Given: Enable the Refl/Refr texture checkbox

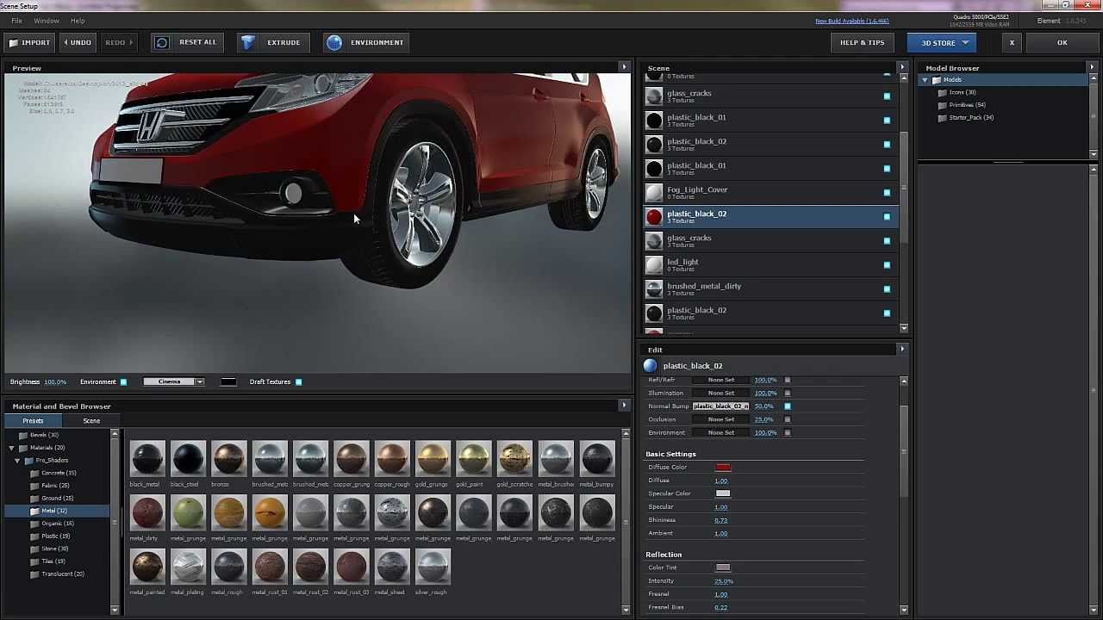Looking at the screenshot, I should coord(787,380).
